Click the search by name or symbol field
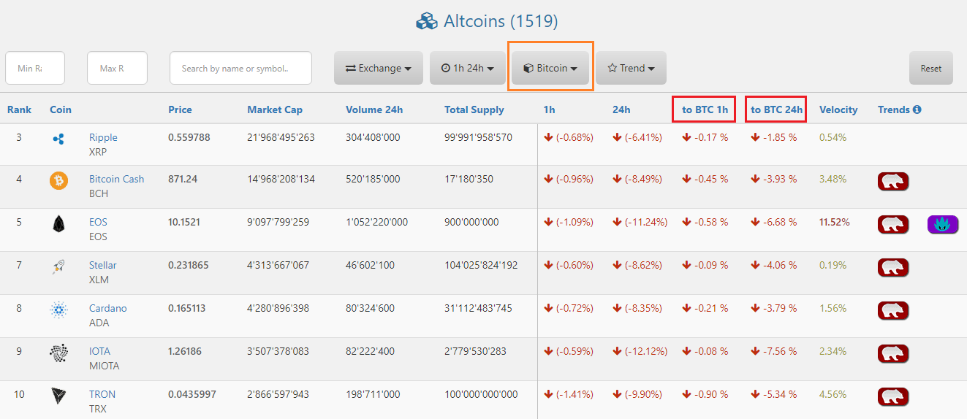Screen dimensions: 967x419 pyautogui.click(x=240, y=68)
